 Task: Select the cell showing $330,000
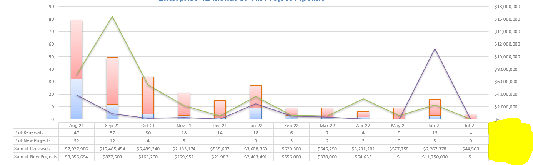(327, 157)
